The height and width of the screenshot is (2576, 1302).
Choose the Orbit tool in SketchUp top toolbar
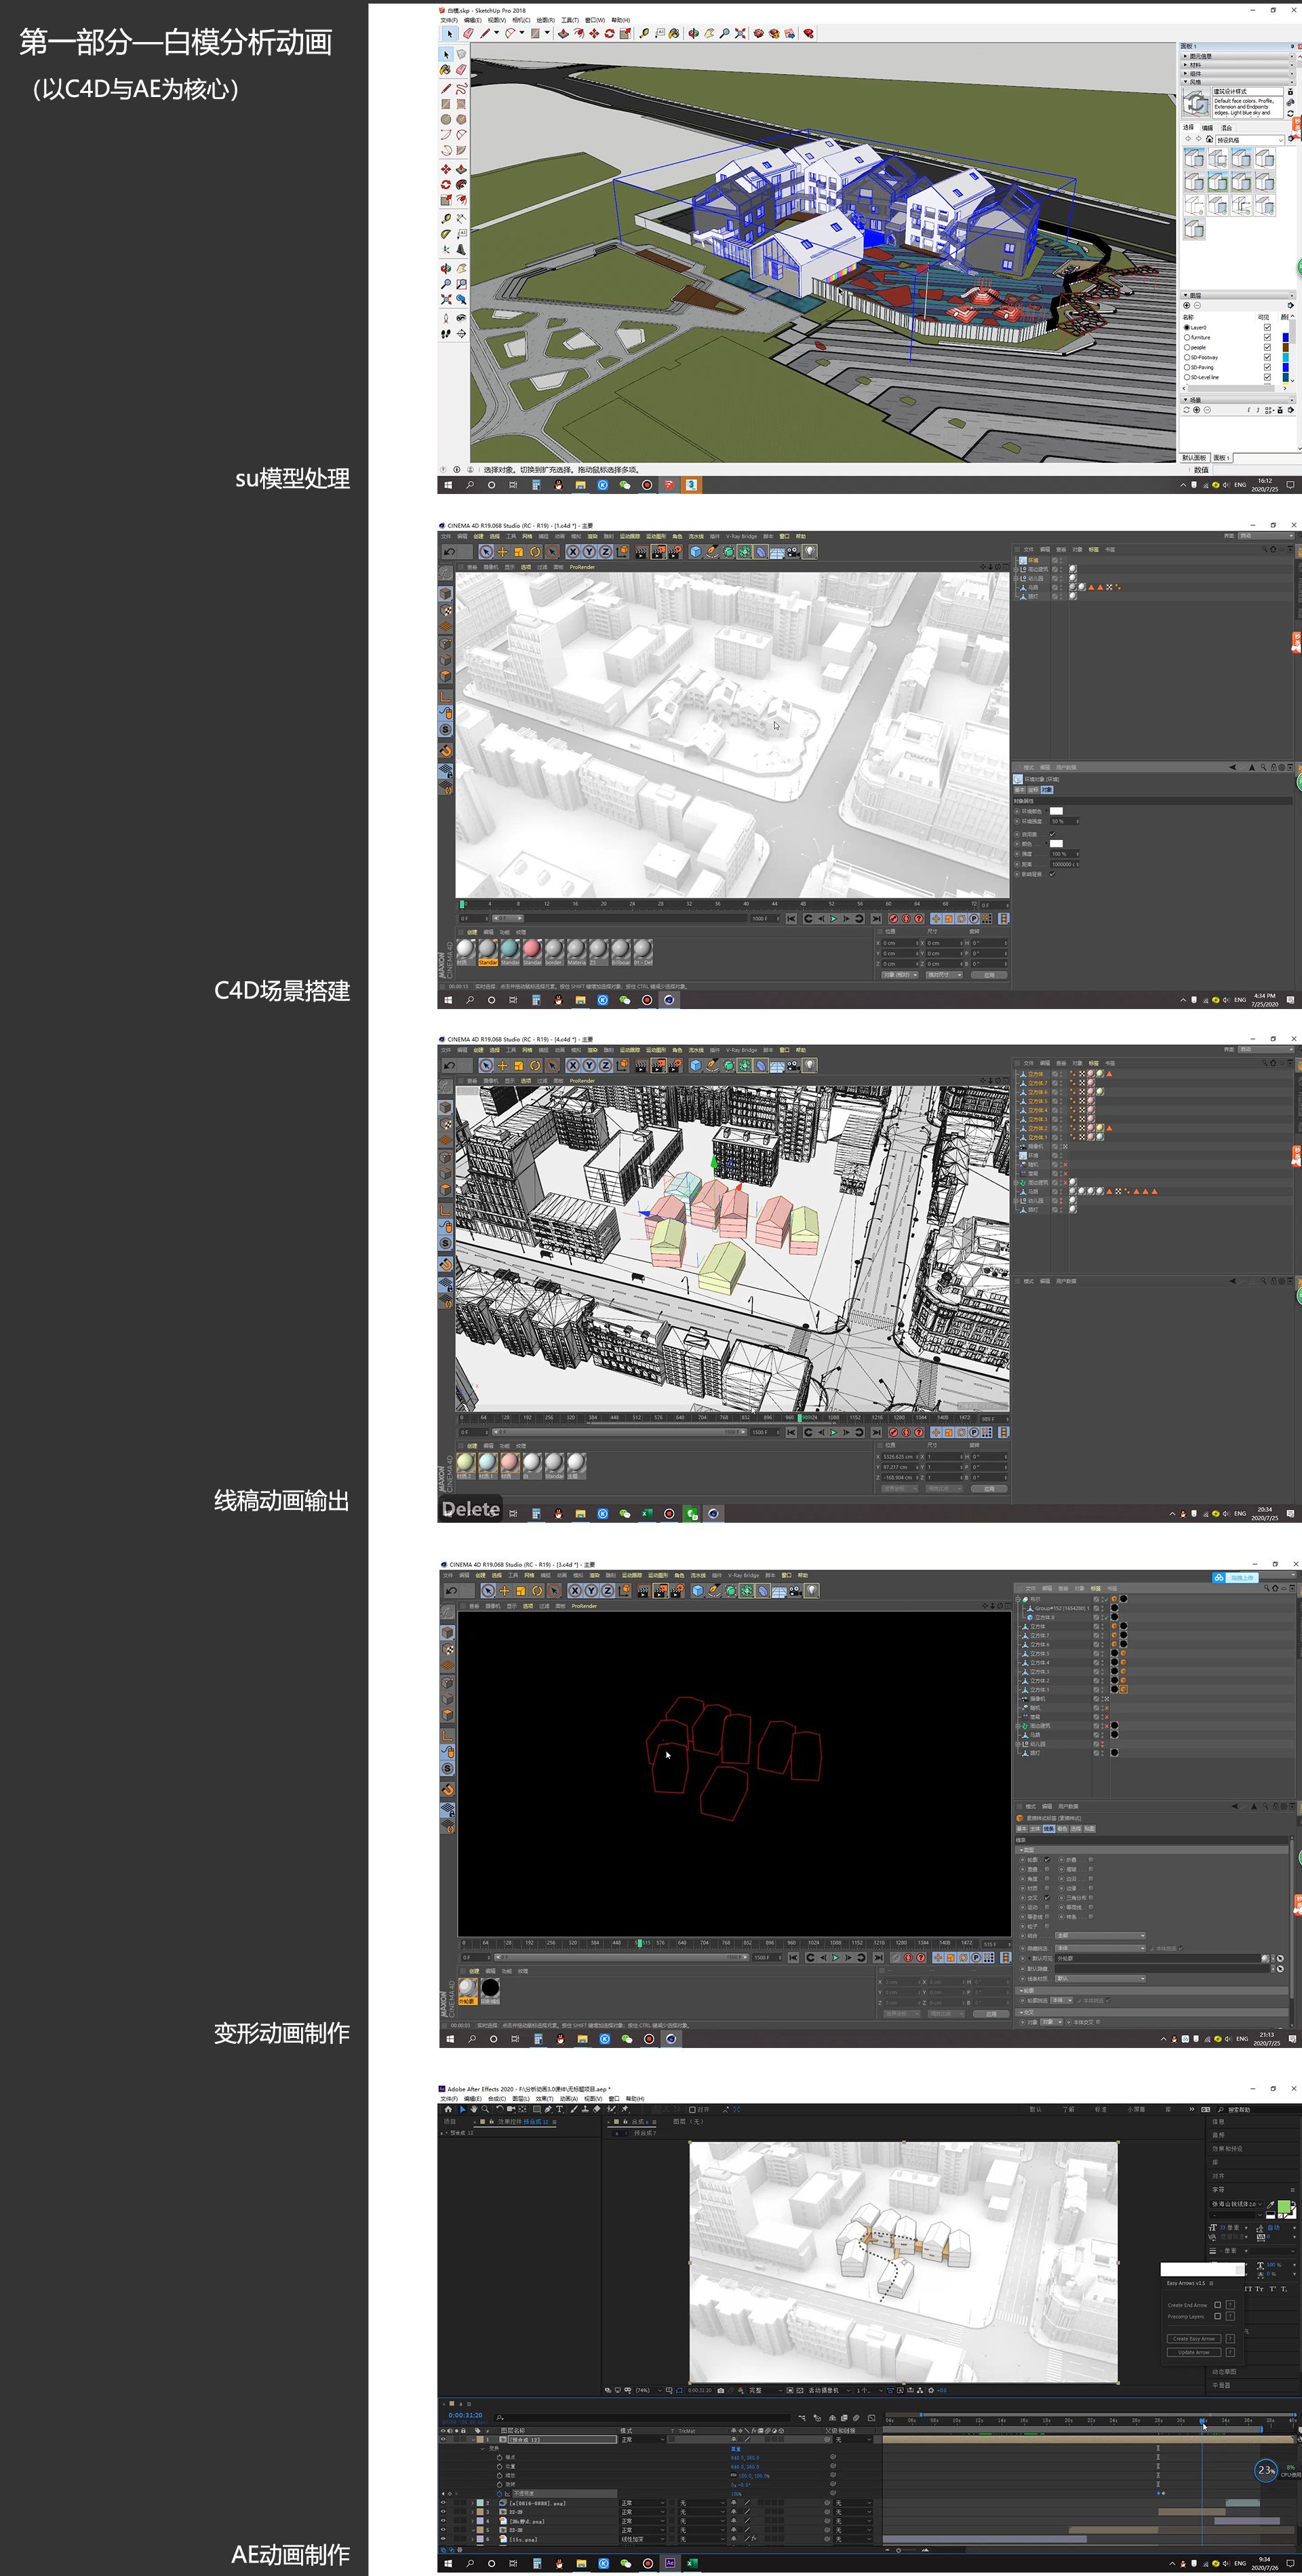[x=692, y=33]
